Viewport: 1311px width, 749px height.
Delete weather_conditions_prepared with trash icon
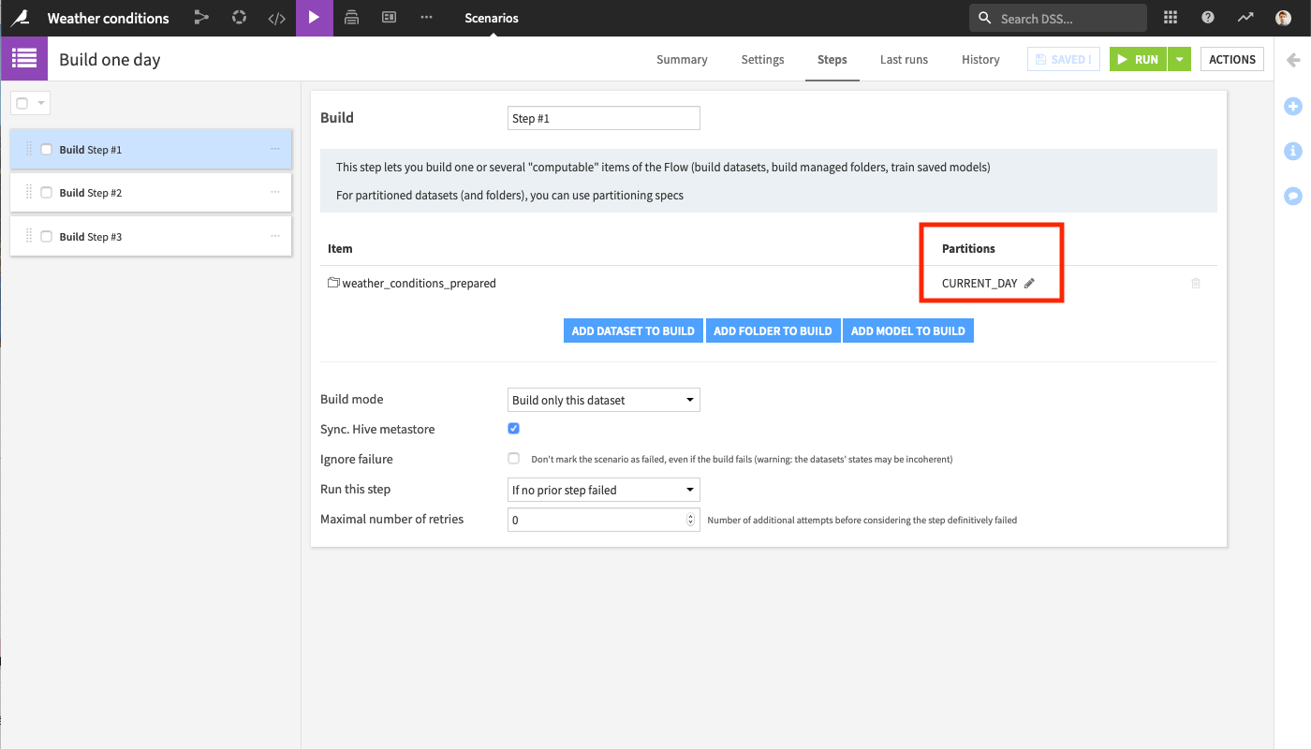click(x=1196, y=283)
